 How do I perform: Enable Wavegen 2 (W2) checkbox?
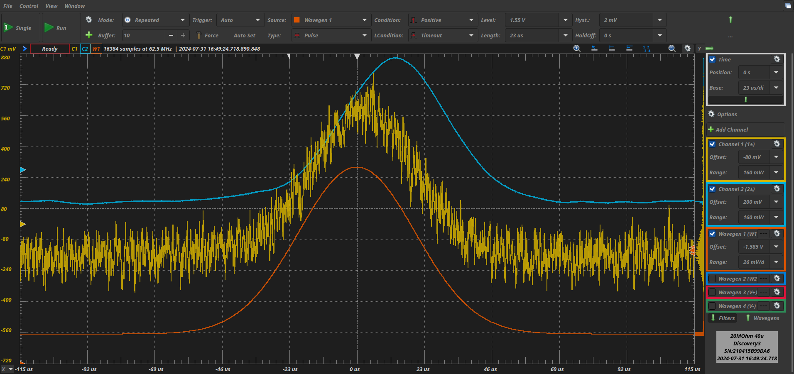[712, 279]
